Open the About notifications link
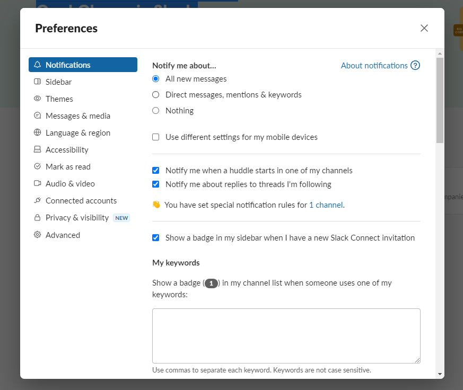 coord(374,65)
